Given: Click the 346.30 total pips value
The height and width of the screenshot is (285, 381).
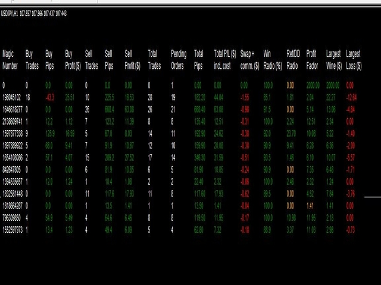Looking at the screenshot, I should coord(200,158).
